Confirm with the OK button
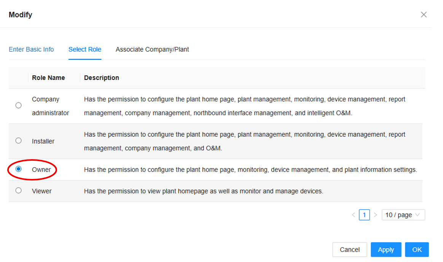 tap(417, 250)
